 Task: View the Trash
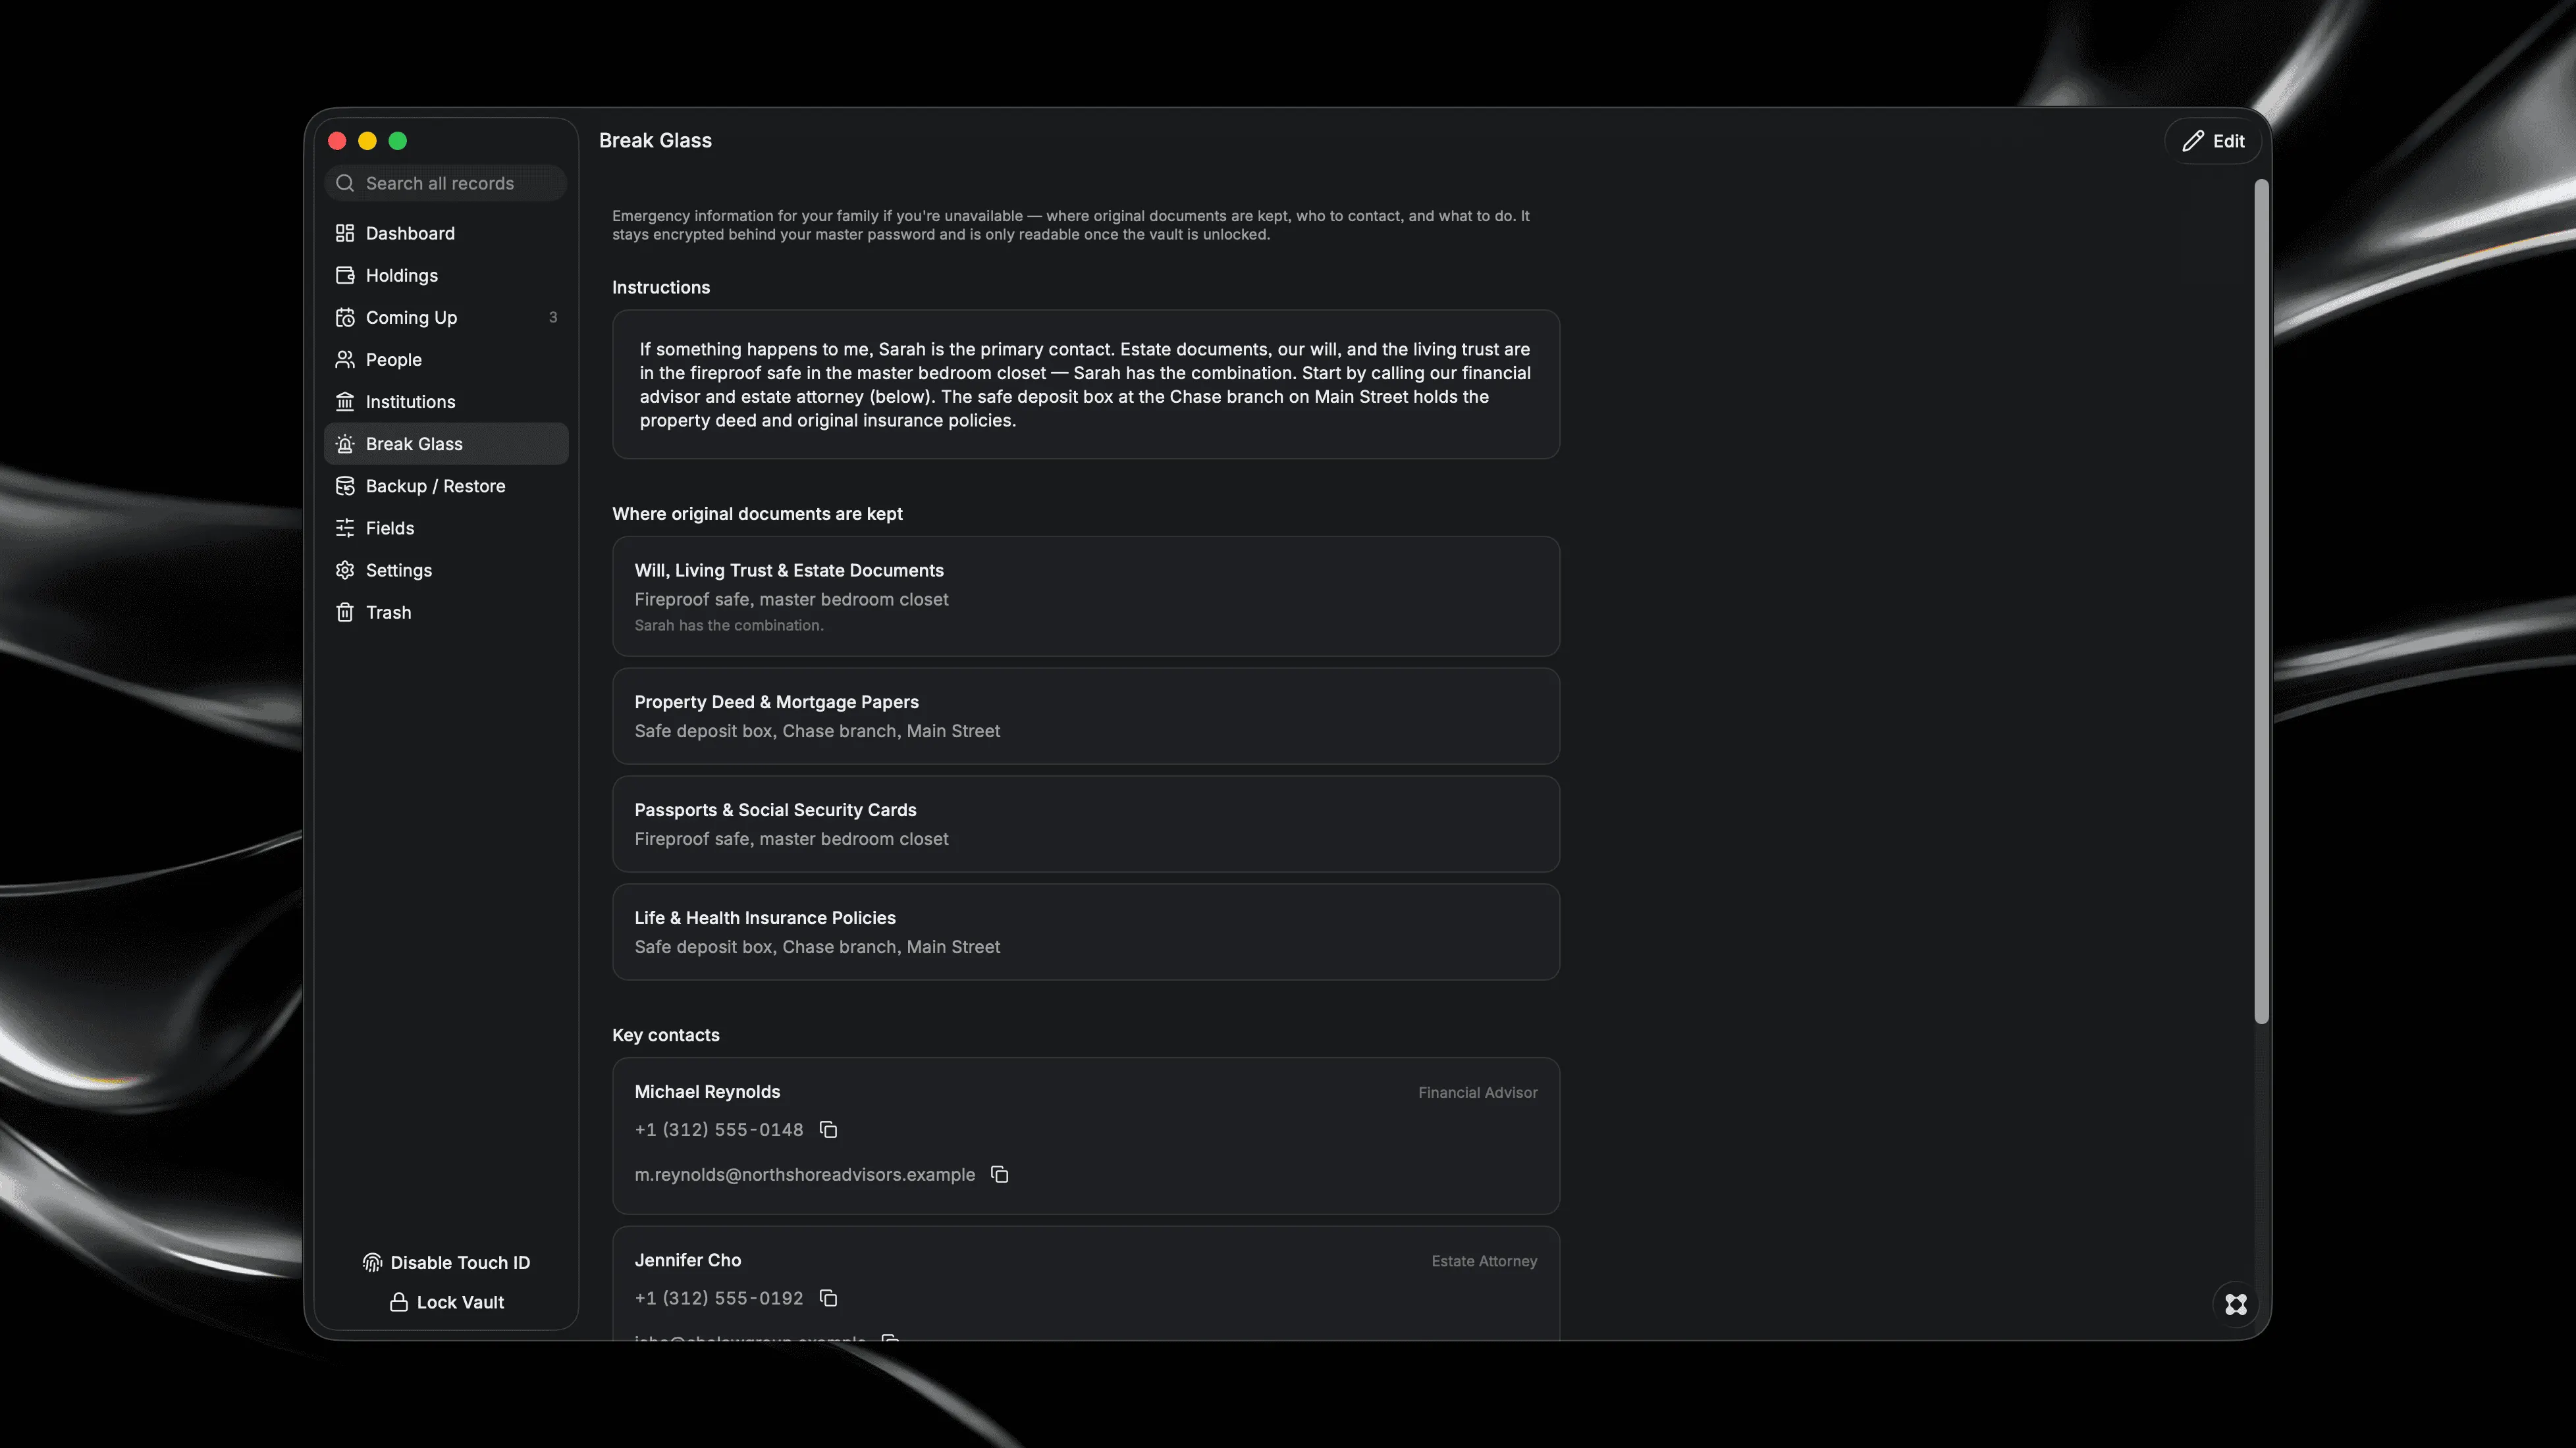446,611
